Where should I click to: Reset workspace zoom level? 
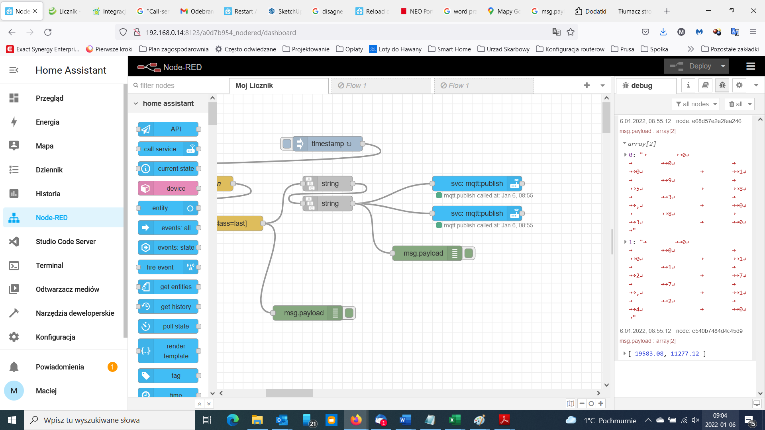[591, 403]
